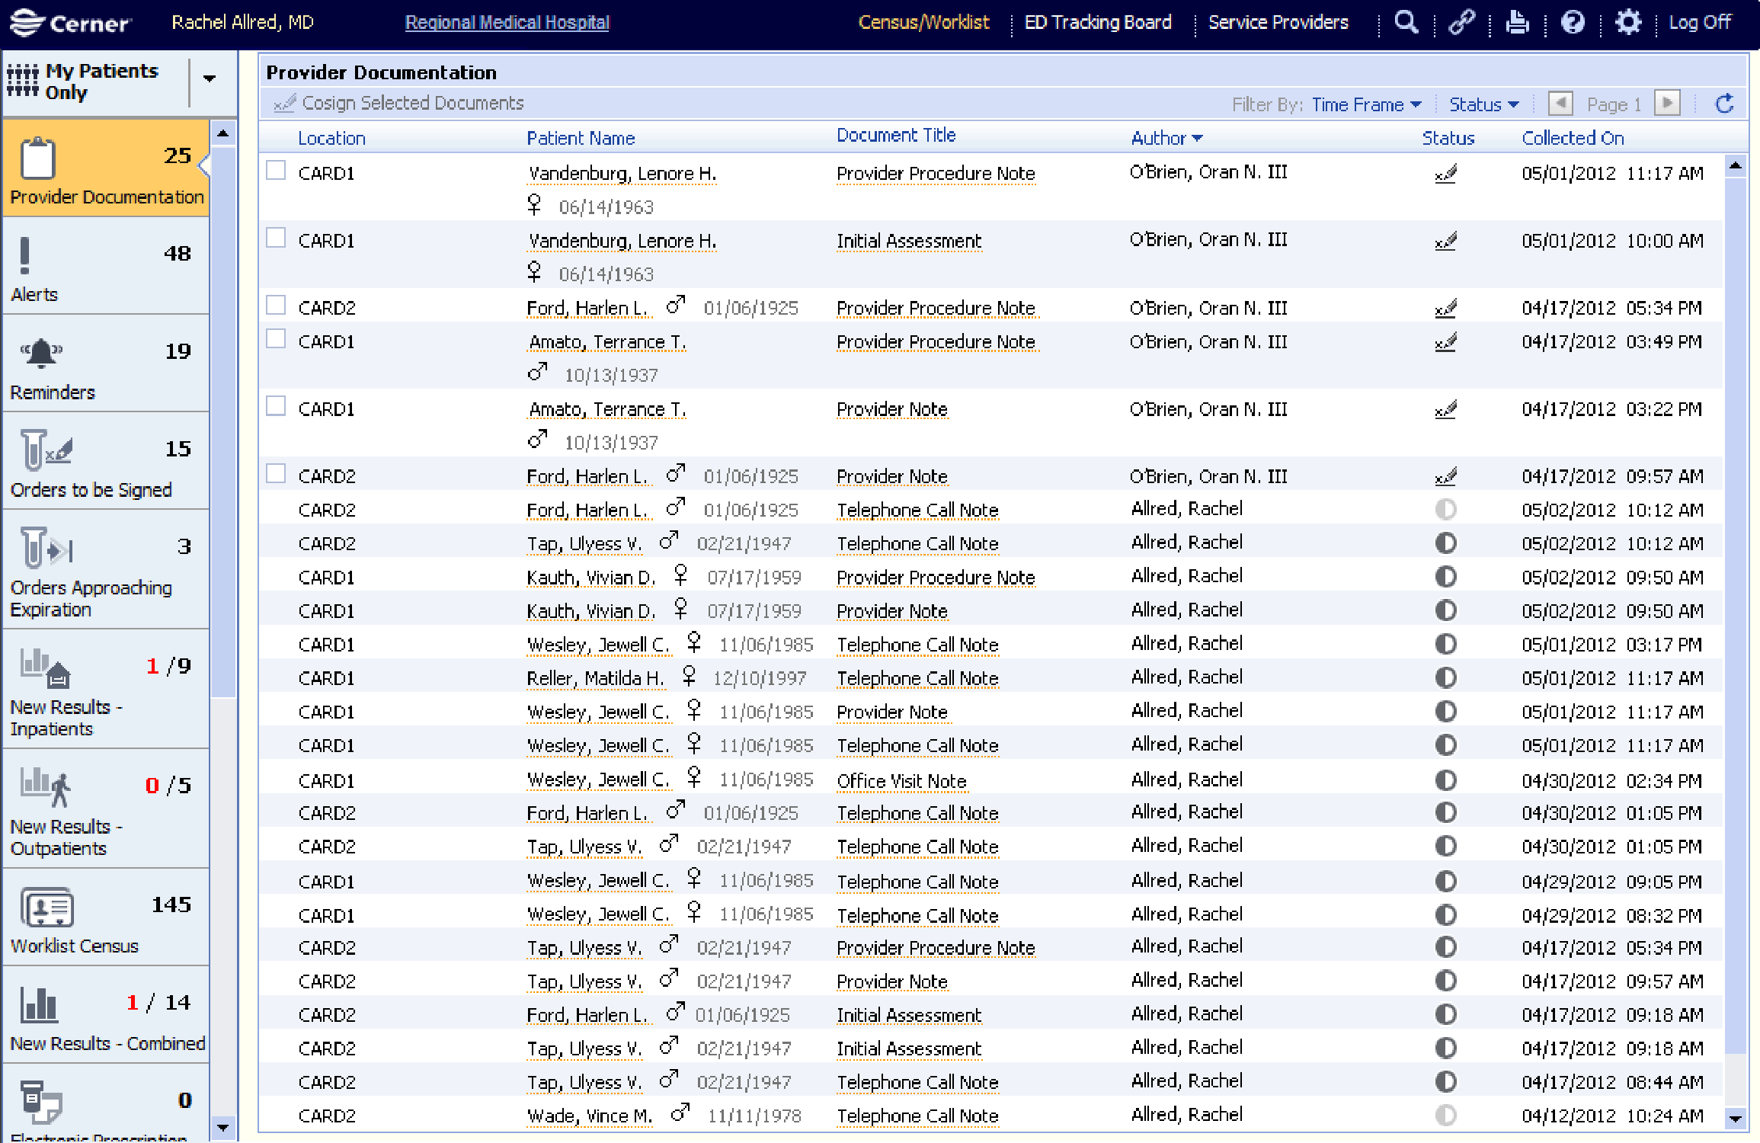Check the Amato Provider Note row checkbox
The image size is (1760, 1143).
[x=276, y=407]
